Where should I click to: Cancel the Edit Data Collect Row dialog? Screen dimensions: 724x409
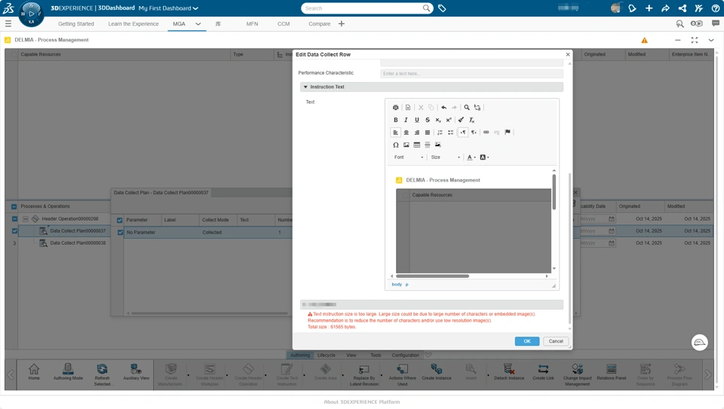(556, 341)
